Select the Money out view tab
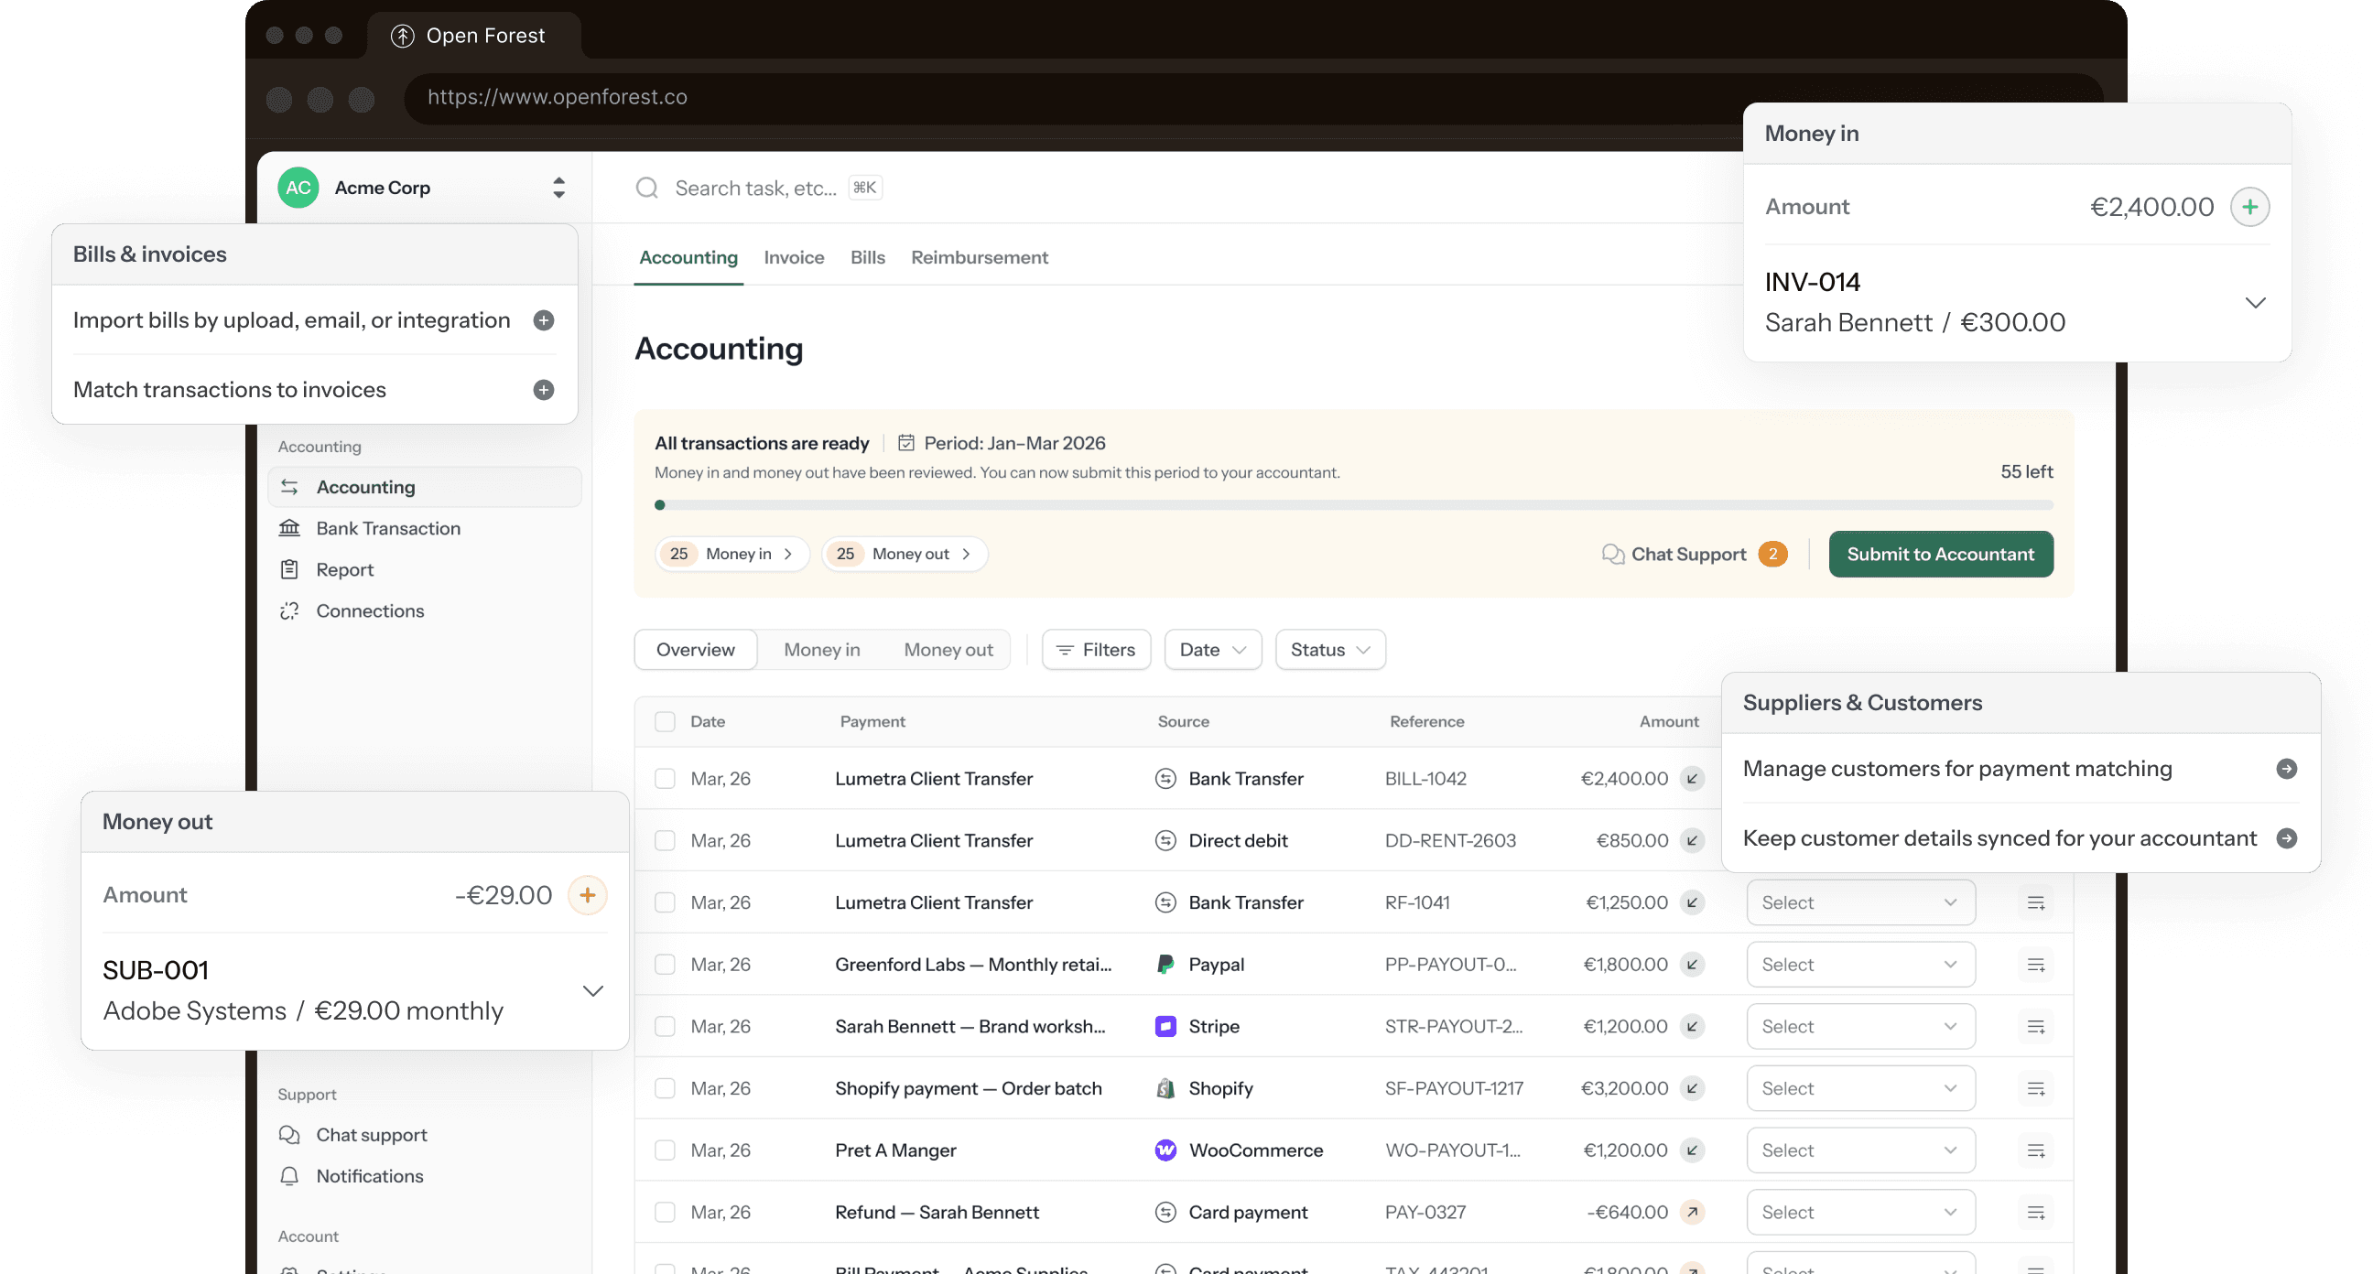The image size is (2373, 1274). pos(947,651)
